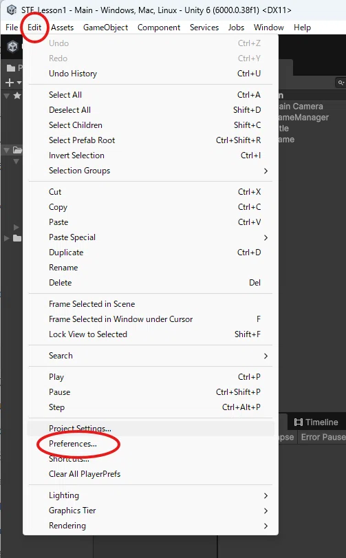Toggle the Error Pause console button
Image resolution: width=346 pixels, height=558 pixels.
[323, 437]
